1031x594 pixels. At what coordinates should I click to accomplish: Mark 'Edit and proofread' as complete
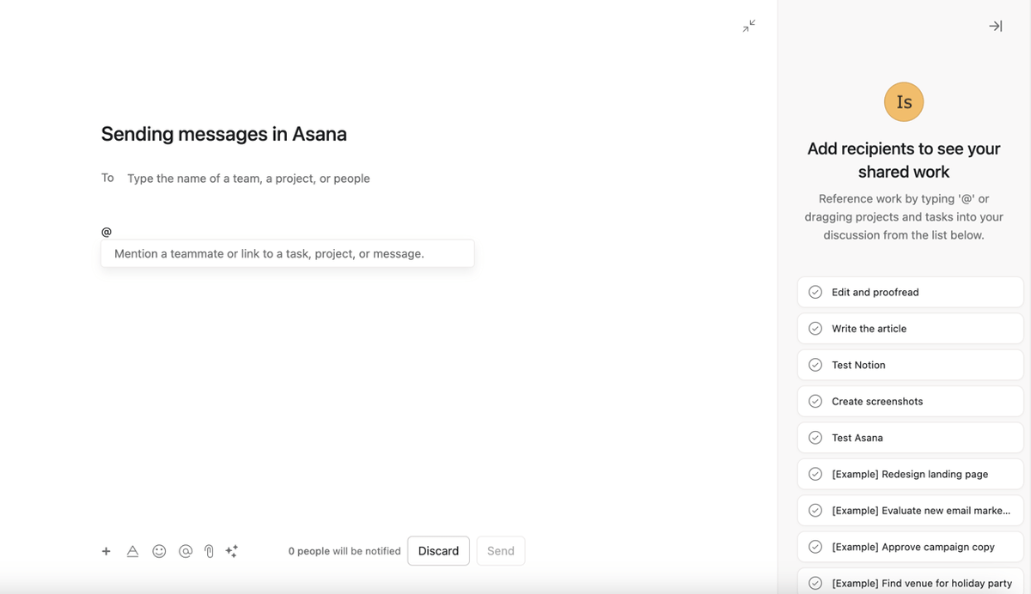[x=814, y=292]
